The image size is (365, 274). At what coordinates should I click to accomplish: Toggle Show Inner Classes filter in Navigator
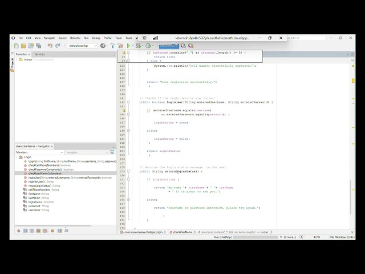pos(45,231)
